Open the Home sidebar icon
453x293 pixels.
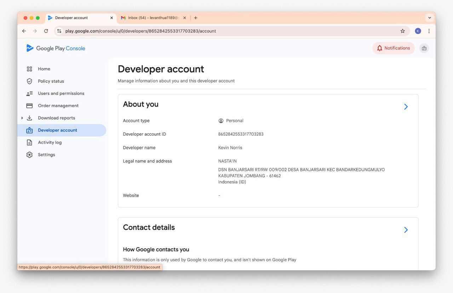29,69
